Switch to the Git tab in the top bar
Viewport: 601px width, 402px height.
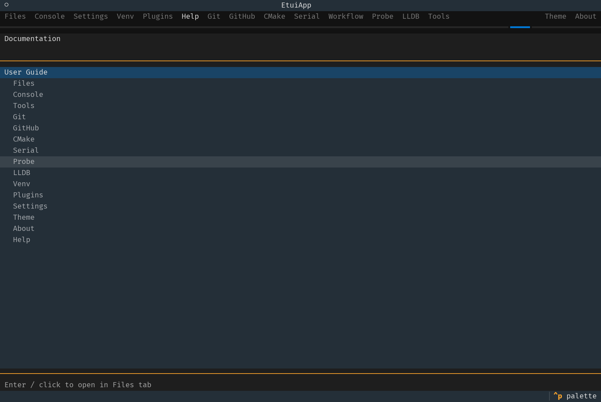214,17
